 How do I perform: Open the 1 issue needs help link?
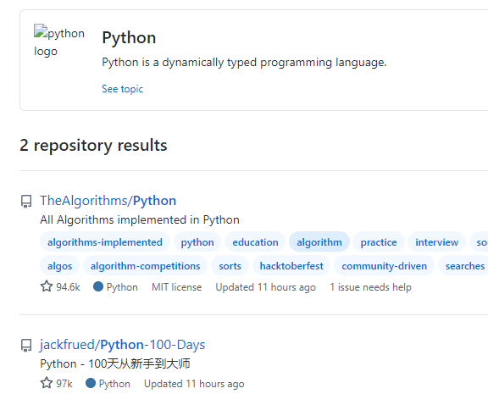point(370,287)
